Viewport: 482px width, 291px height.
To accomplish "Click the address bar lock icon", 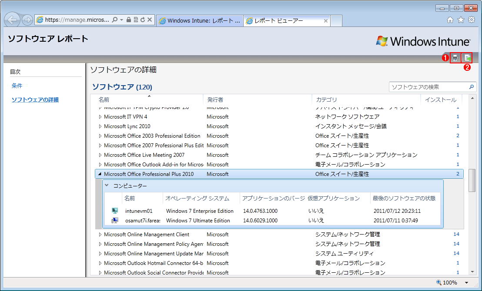I will [129, 20].
